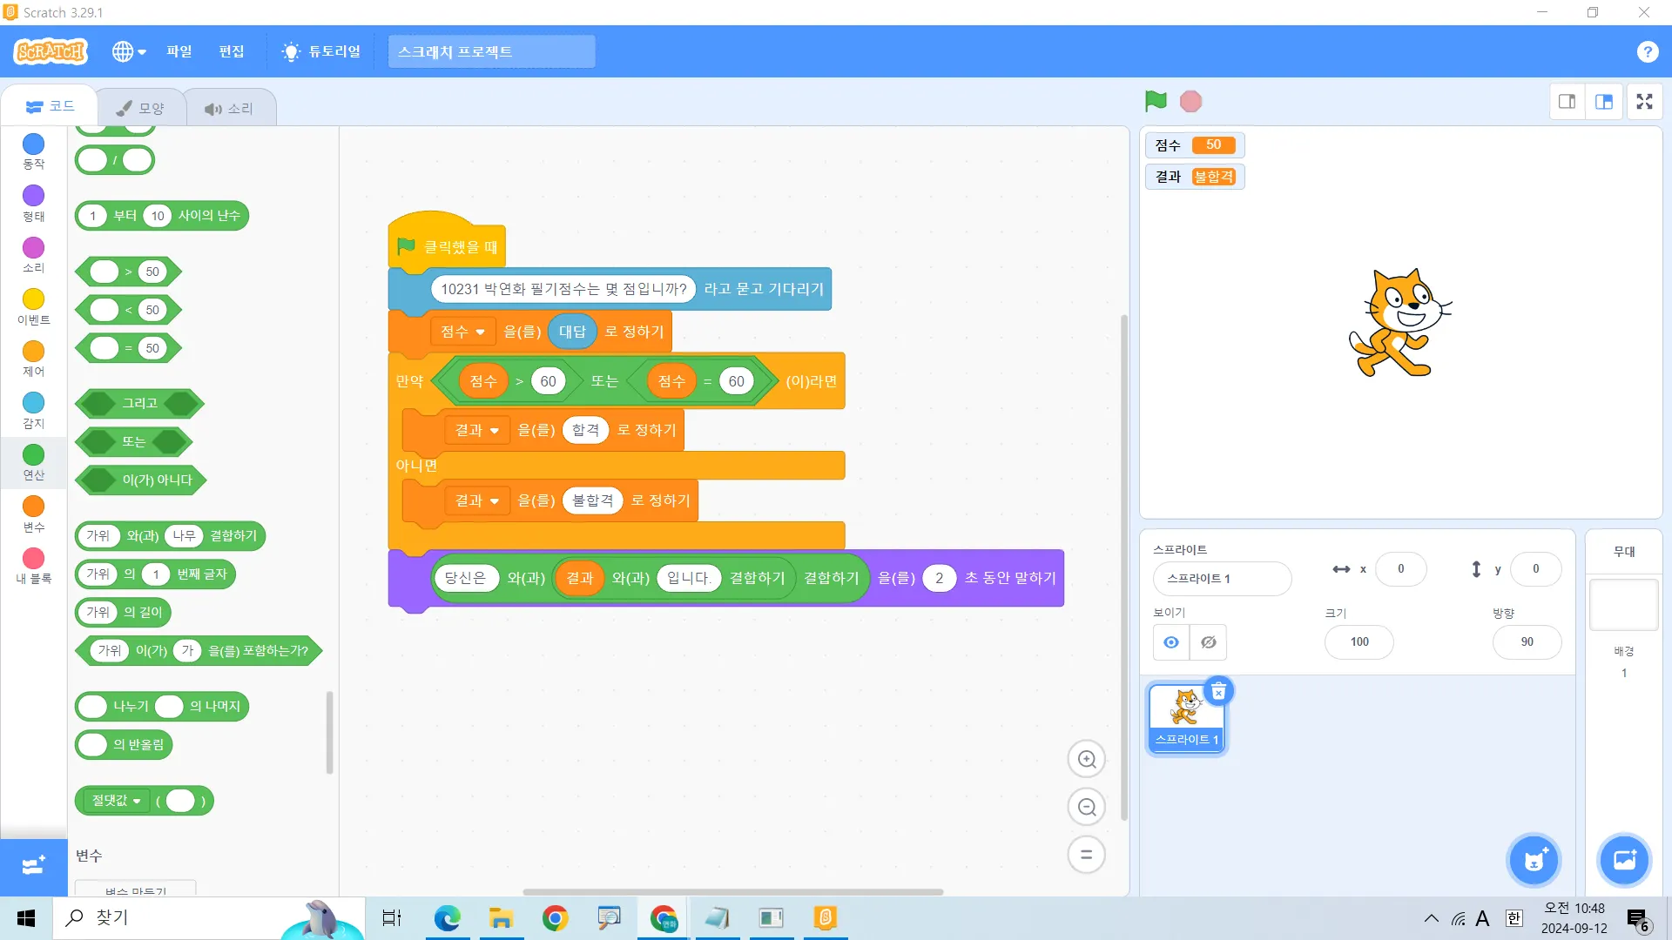The image size is (1672, 940).
Task: Open the choose a sprite button
Action: [x=1534, y=860]
